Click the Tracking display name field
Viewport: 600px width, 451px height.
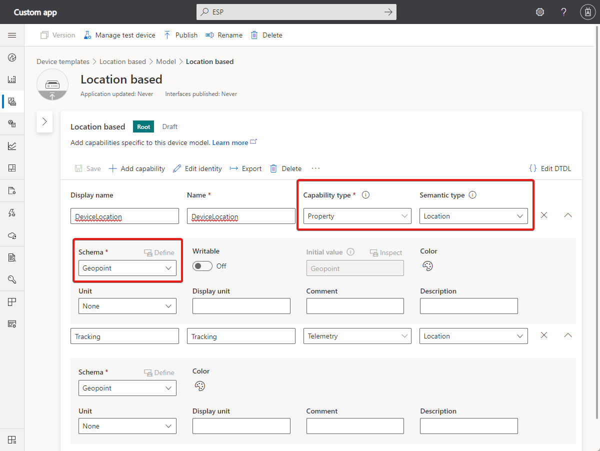point(124,336)
